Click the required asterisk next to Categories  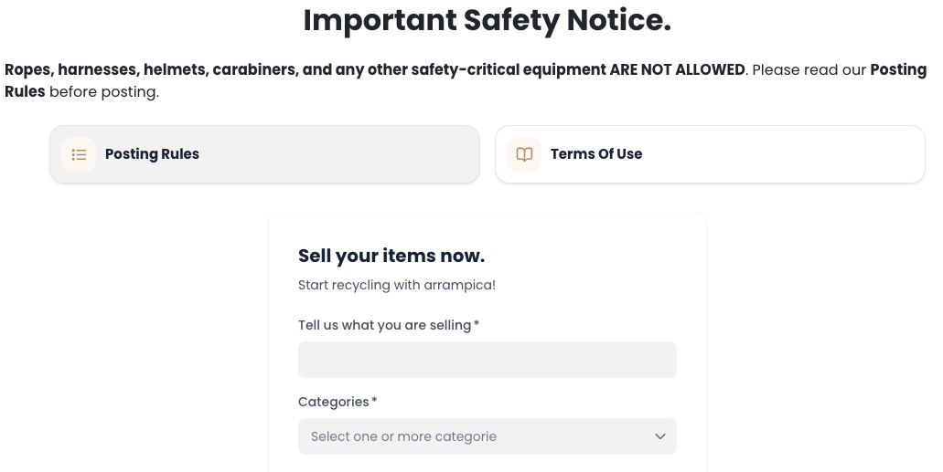pos(374,401)
